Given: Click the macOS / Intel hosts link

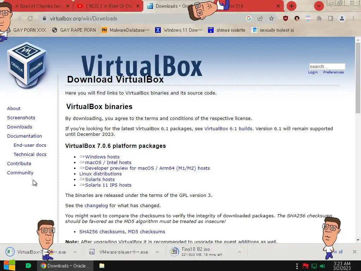Looking at the screenshot, I should point(108,162).
